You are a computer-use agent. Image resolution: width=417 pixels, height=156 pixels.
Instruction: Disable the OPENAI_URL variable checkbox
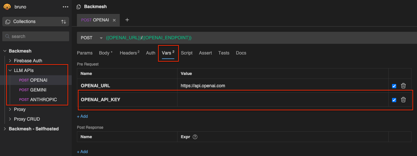tap(394, 86)
